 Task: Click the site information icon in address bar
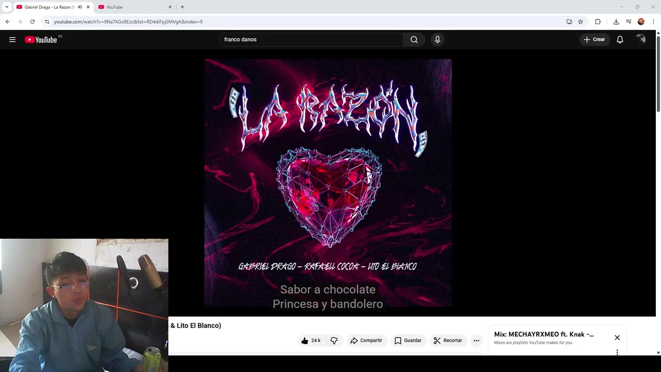(x=47, y=22)
